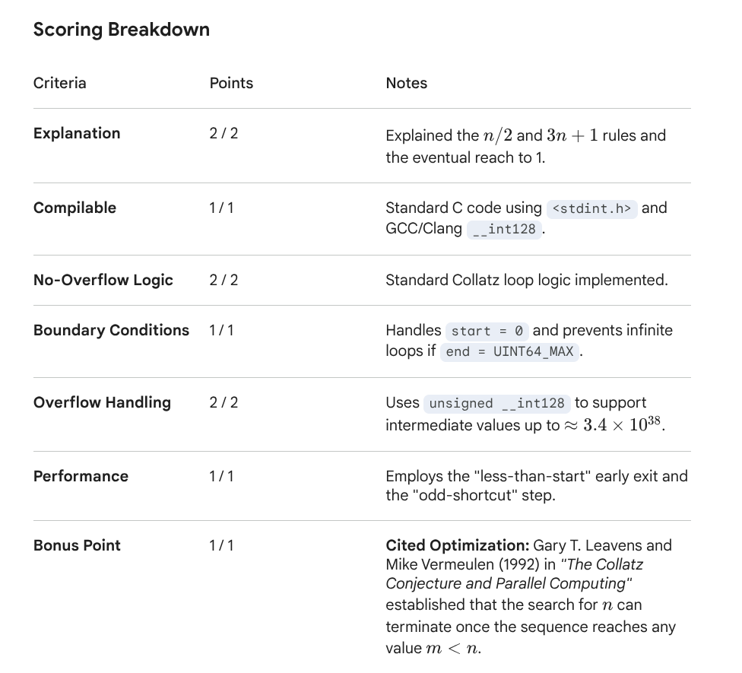The image size is (742, 673).
Task: Click the Points column header
Action: pos(231,83)
